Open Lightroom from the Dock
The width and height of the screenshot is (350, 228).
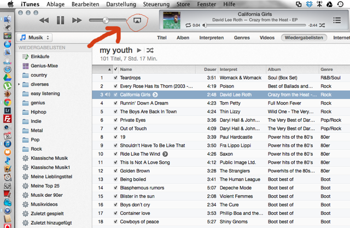click(7, 110)
